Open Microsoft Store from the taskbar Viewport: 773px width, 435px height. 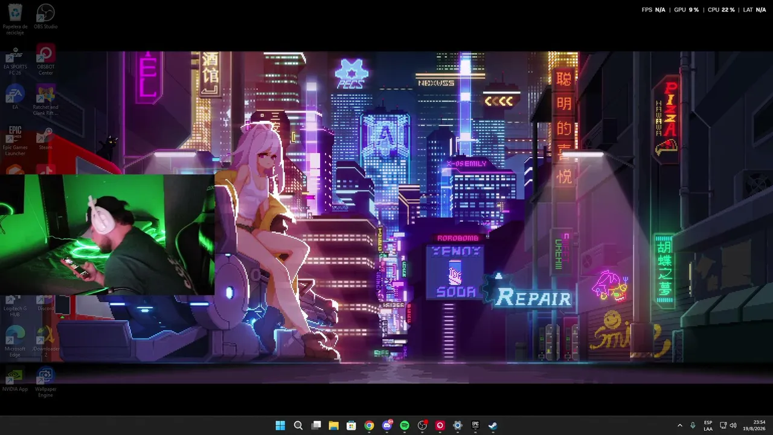click(351, 425)
